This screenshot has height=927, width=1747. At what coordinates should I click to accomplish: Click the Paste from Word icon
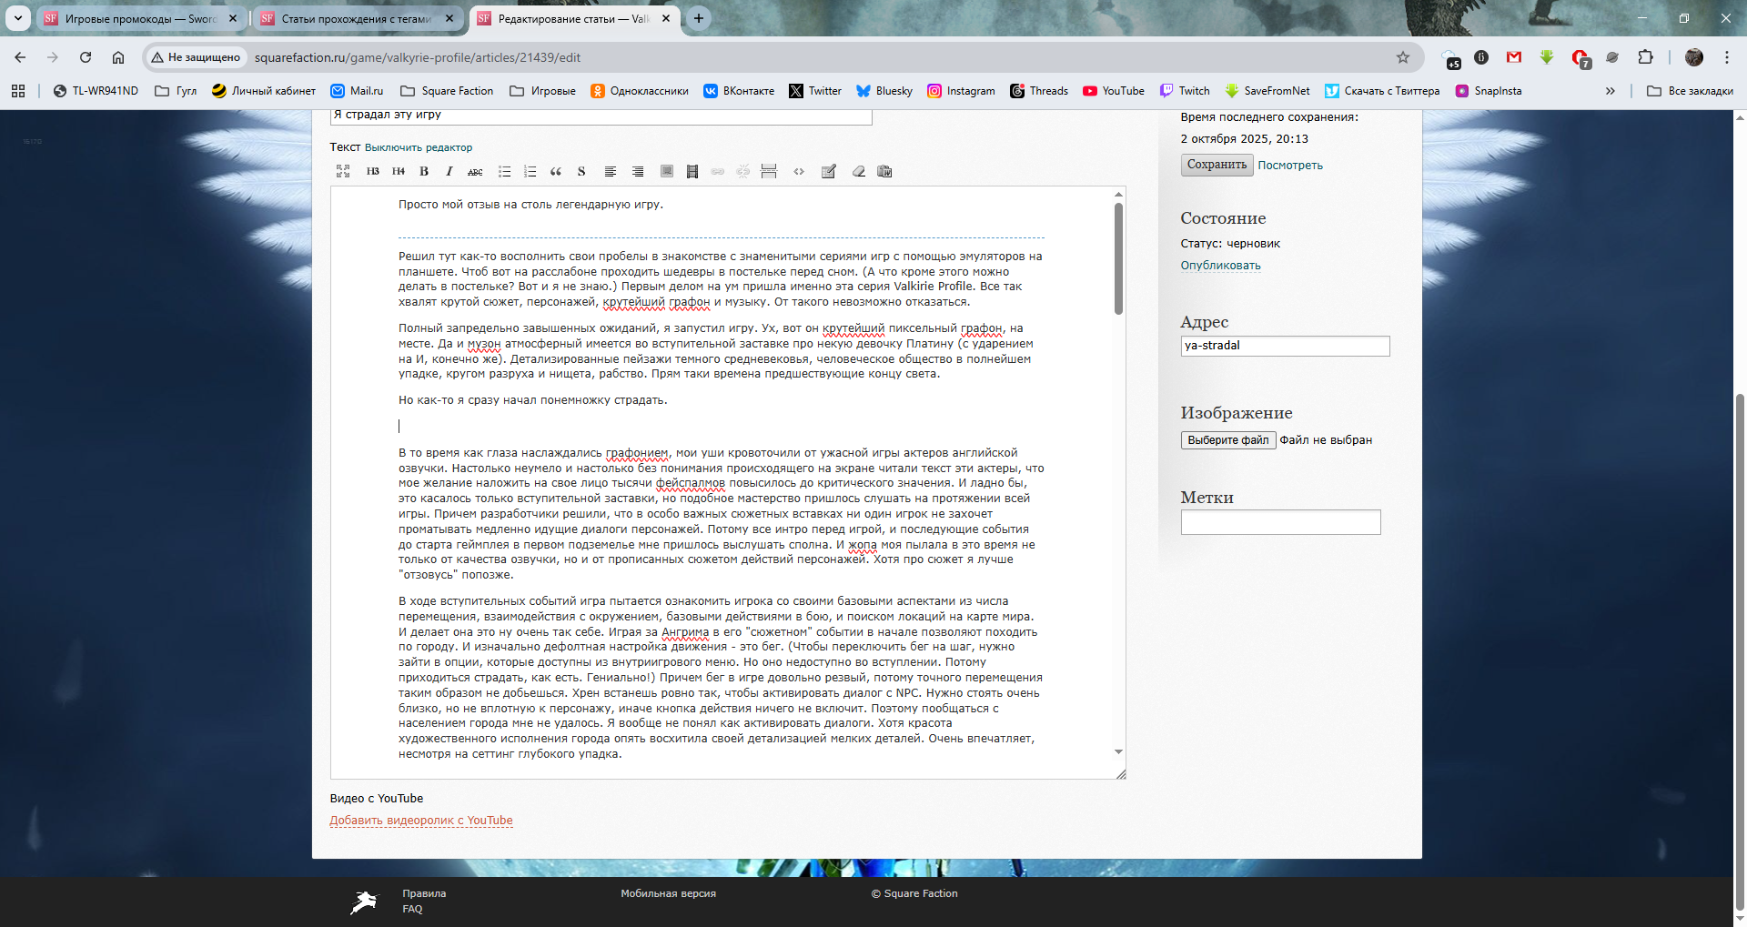coord(884,171)
